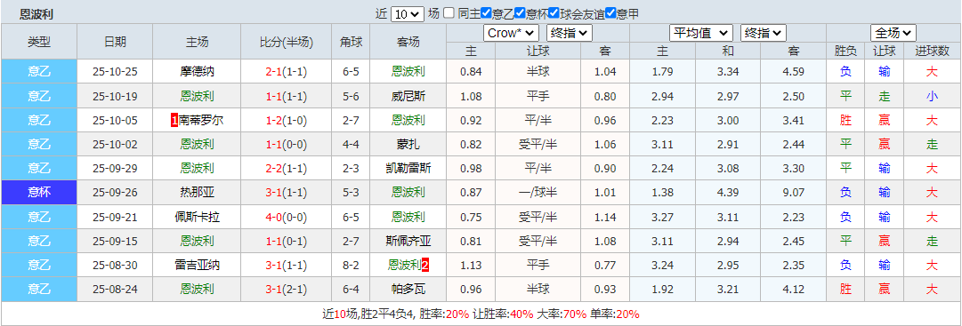Image resolution: width=962 pixels, height=326 pixels.
Task: Click the 1.79 home odds value
Action: (x=663, y=72)
